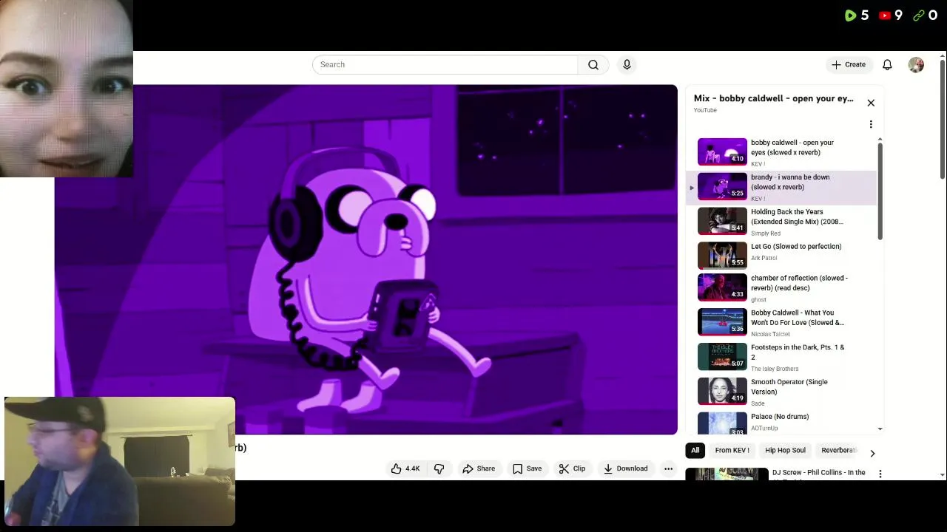Click Nicolas Talciet channel name
947x532 pixels.
[x=770, y=334]
